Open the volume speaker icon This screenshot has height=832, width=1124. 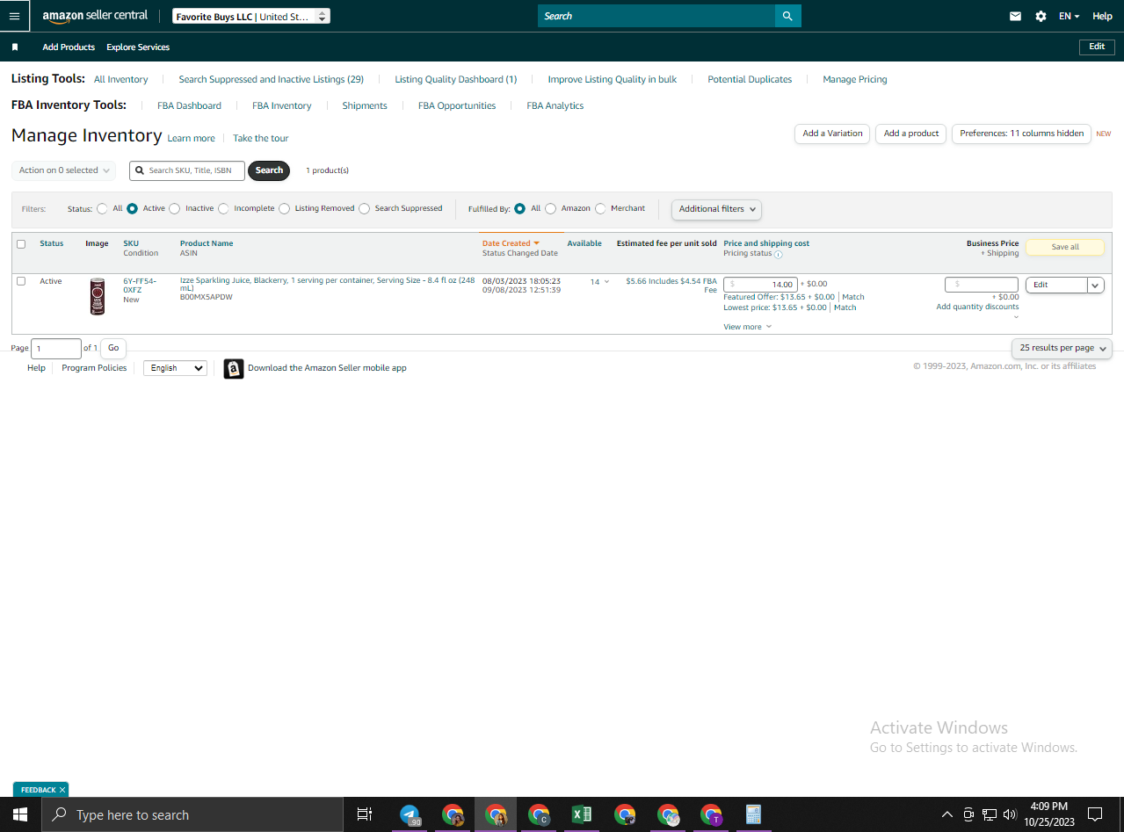point(1010,814)
